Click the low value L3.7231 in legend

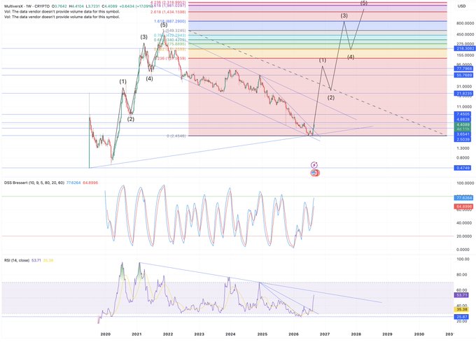point(94,6)
